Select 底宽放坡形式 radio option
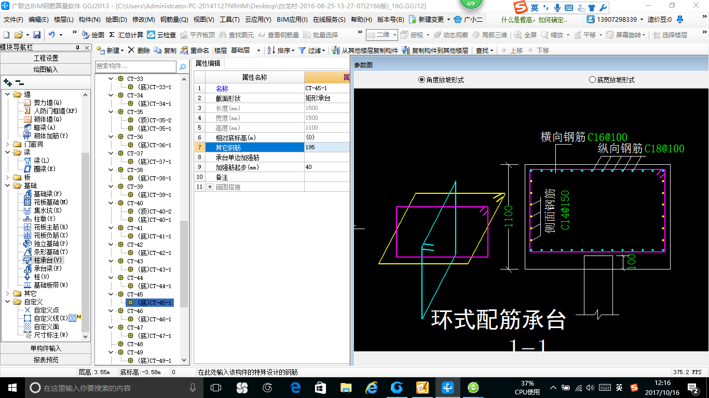Image resolution: width=709 pixels, height=398 pixels. [611, 80]
